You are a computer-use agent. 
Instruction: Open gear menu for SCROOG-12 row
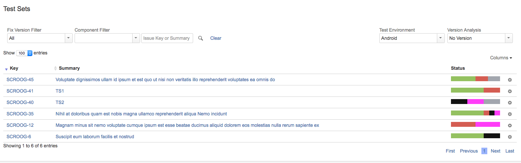(510, 126)
